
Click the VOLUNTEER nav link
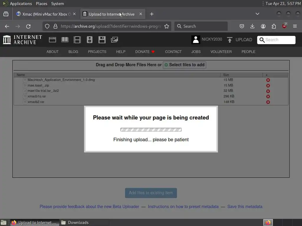[221, 52]
